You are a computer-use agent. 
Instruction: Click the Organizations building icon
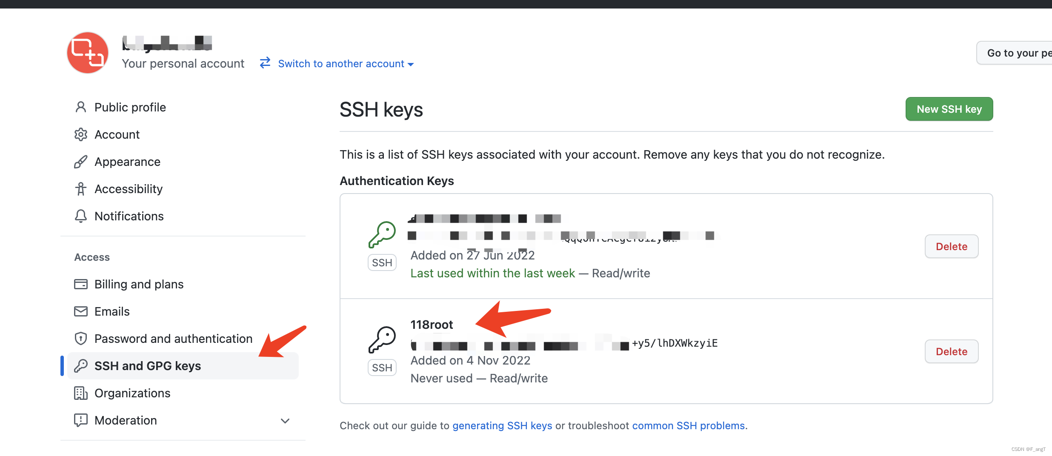80,393
